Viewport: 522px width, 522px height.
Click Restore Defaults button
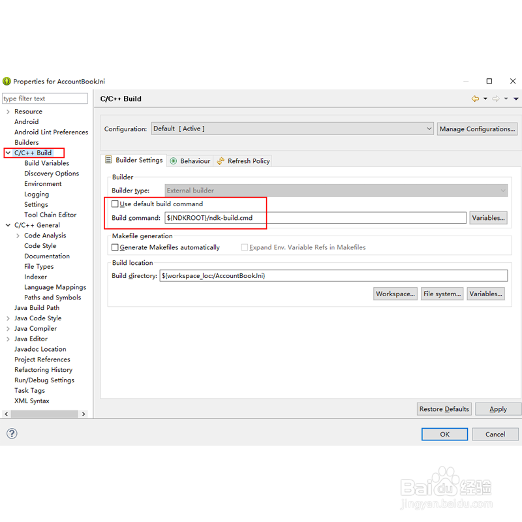444,409
